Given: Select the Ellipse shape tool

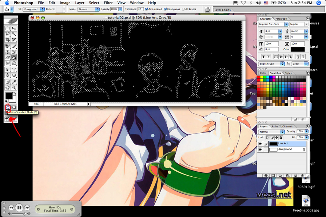Looking at the screenshot, I should pos(14,75).
